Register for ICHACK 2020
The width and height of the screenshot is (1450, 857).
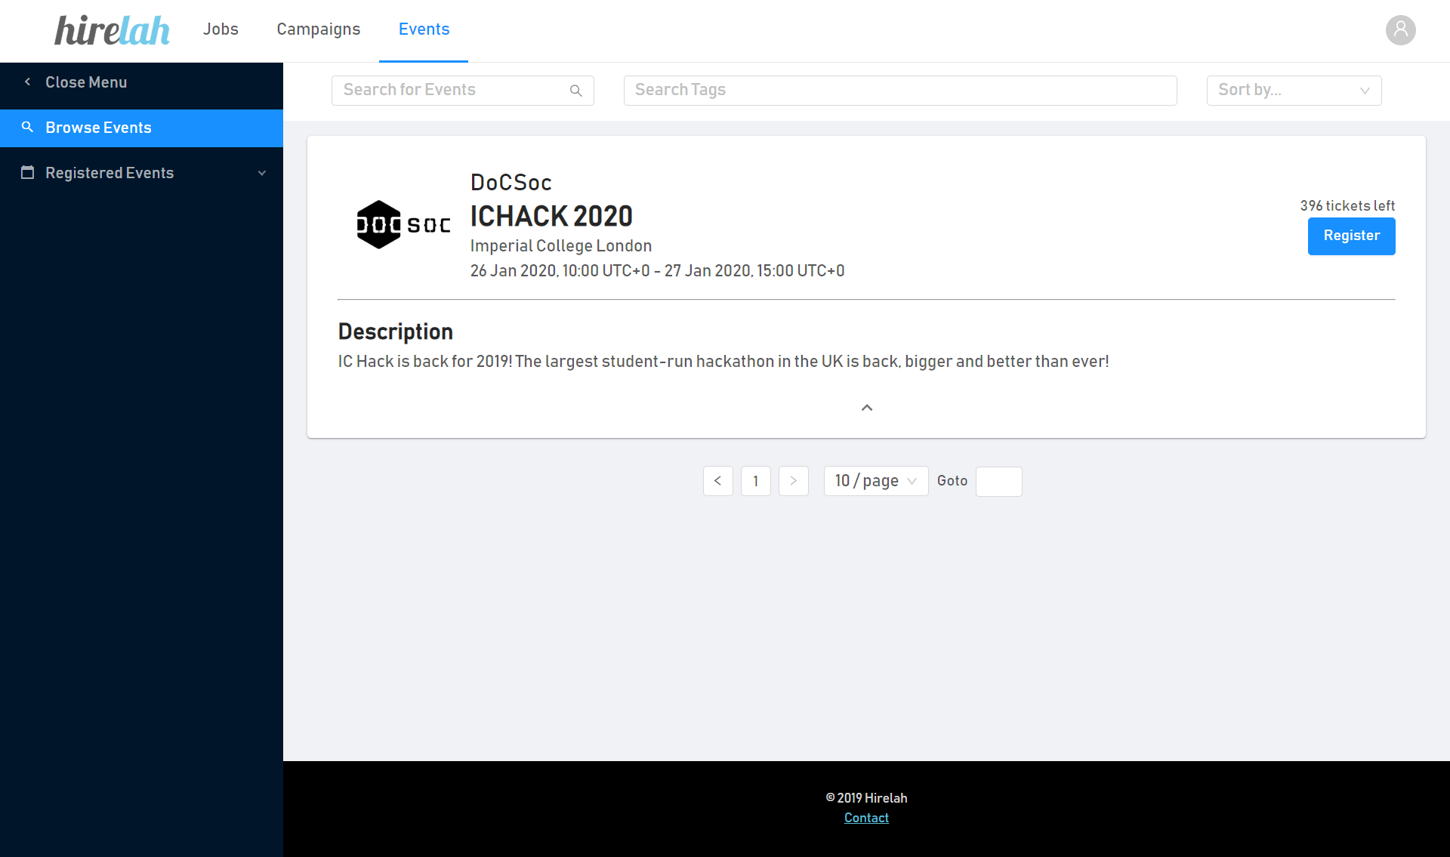pyautogui.click(x=1350, y=236)
